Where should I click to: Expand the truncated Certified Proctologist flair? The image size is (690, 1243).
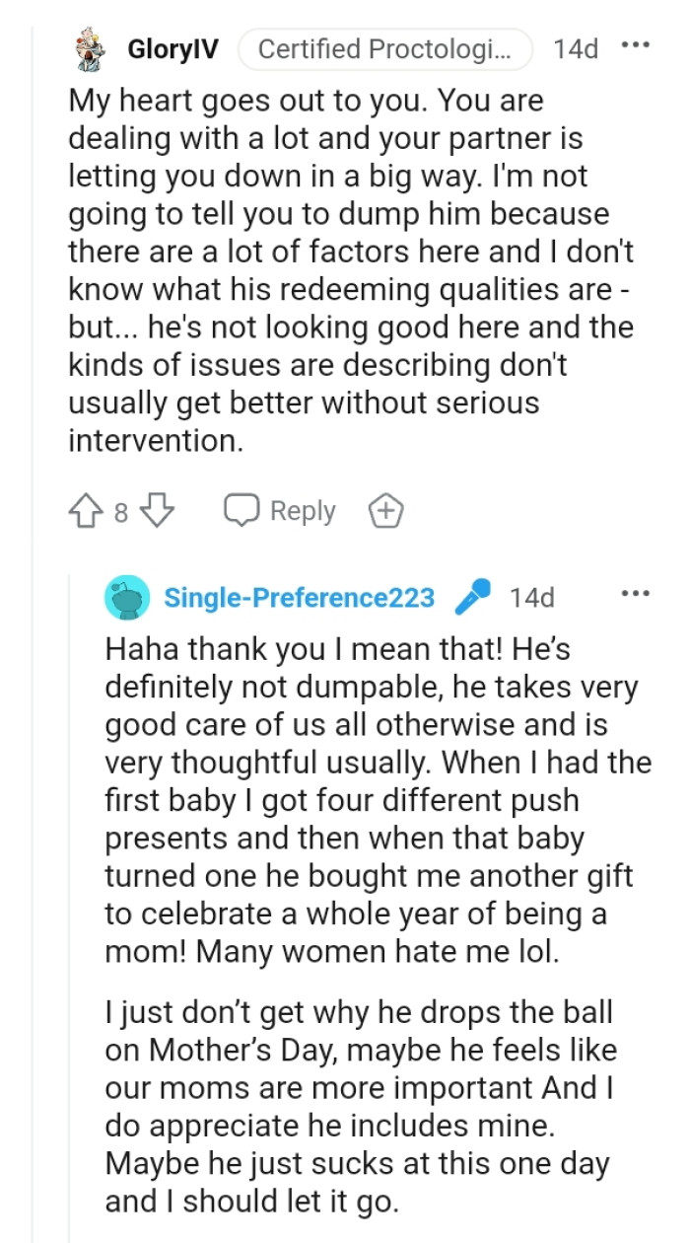(385, 48)
